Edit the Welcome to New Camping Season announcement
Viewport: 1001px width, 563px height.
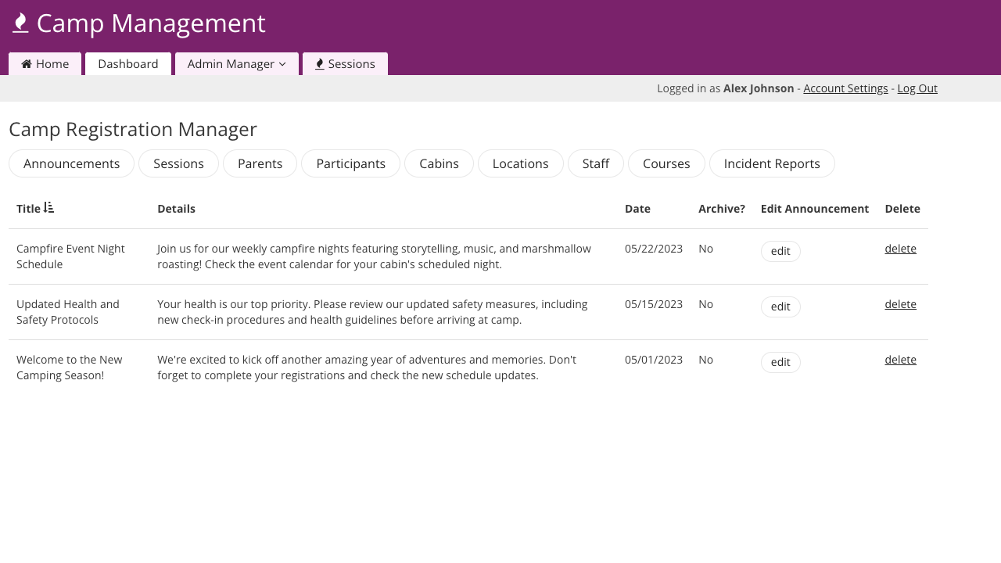pyautogui.click(x=780, y=362)
